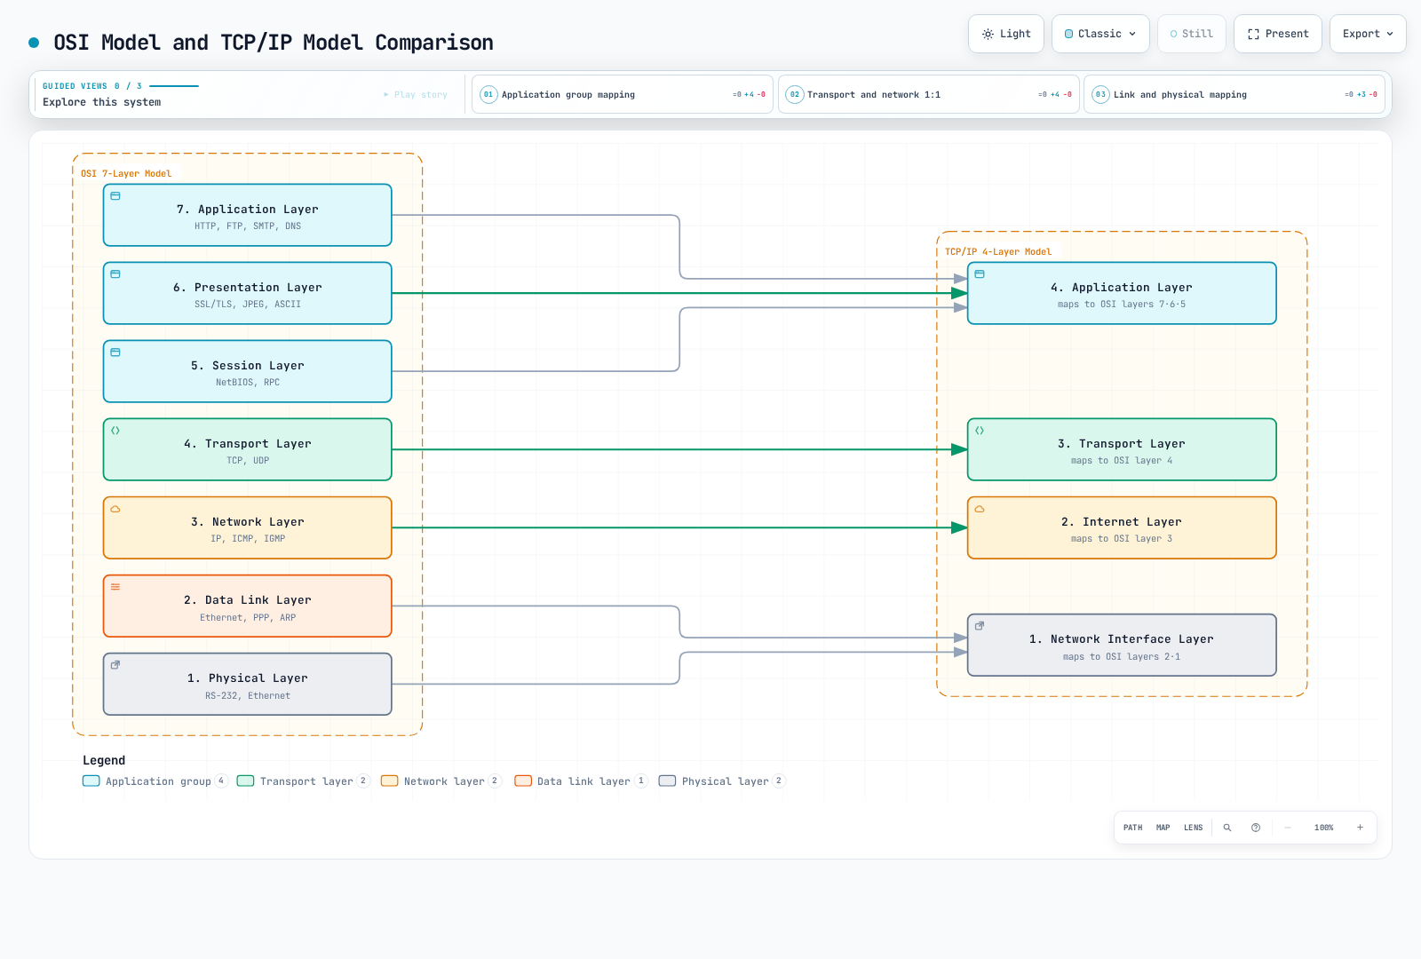
Task: Toggle the LENS mode
Action: coord(1193,828)
